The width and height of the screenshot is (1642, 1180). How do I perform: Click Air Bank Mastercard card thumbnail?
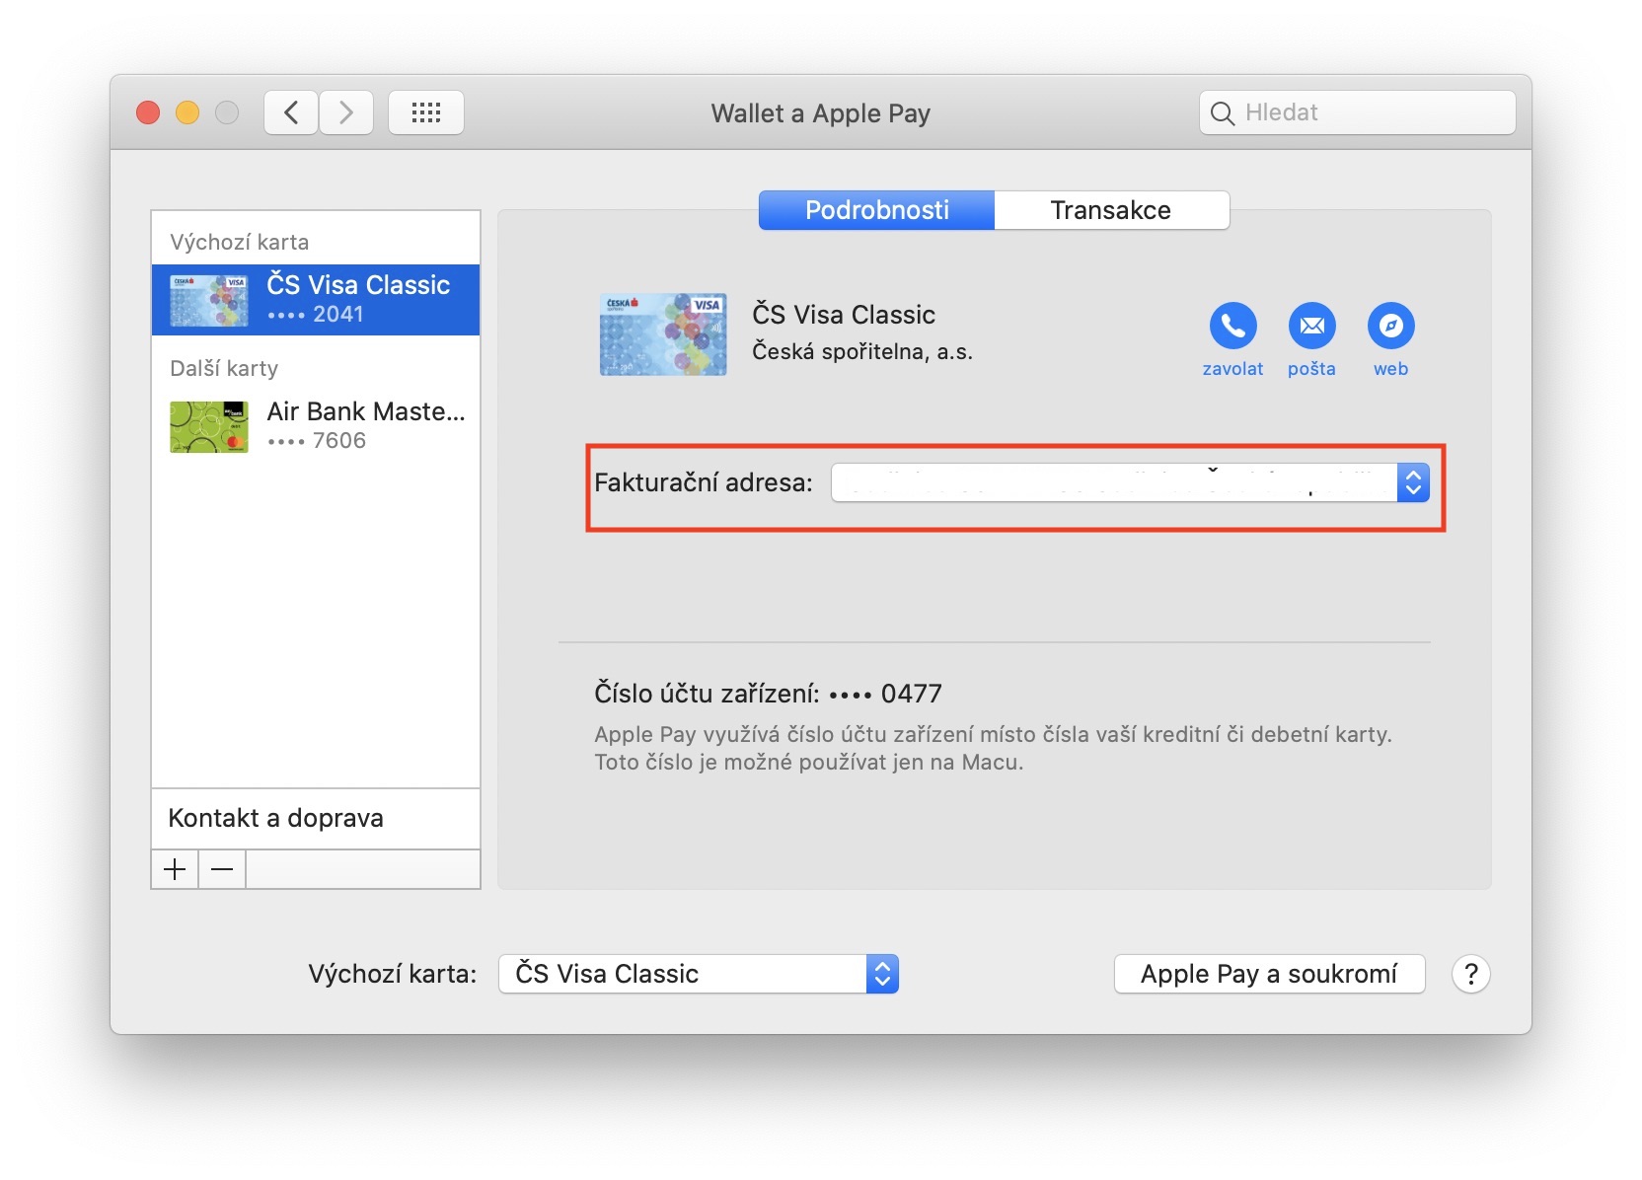pos(209,427)
